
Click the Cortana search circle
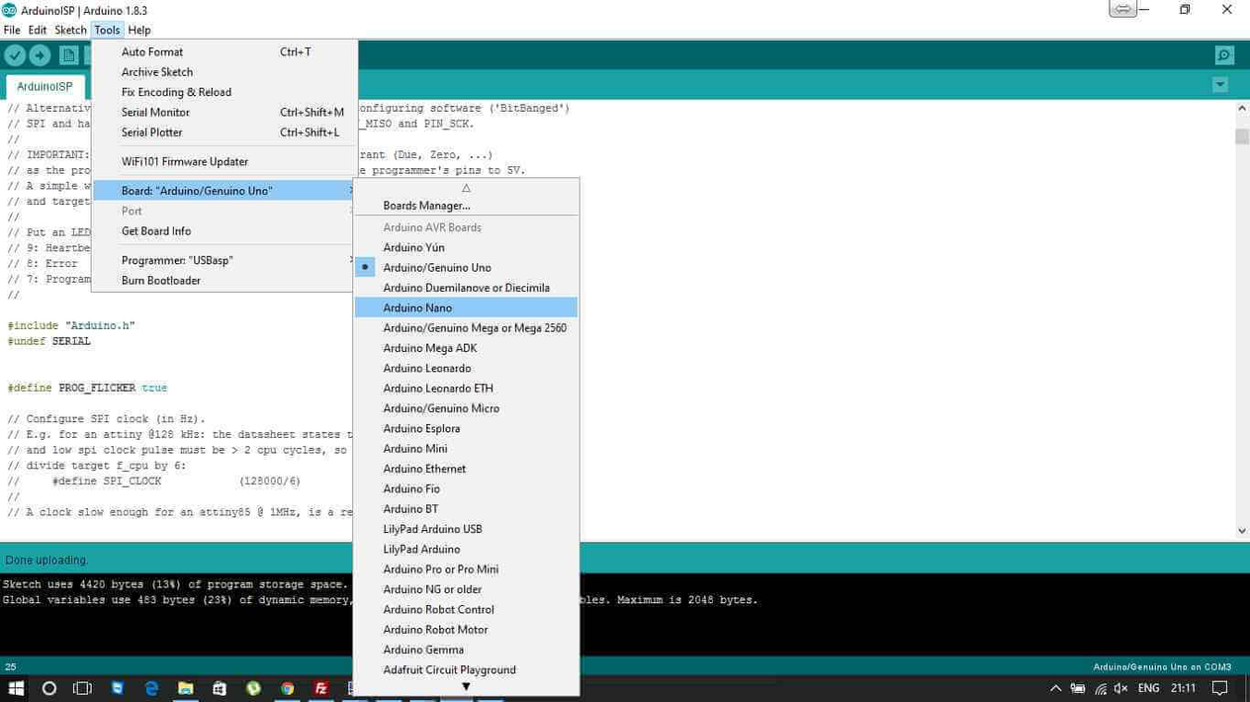point(49,688)
